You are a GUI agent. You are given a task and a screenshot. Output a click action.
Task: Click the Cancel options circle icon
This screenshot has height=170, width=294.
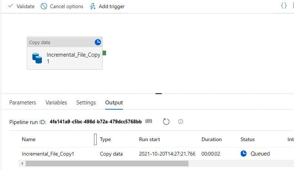point(44,6)
